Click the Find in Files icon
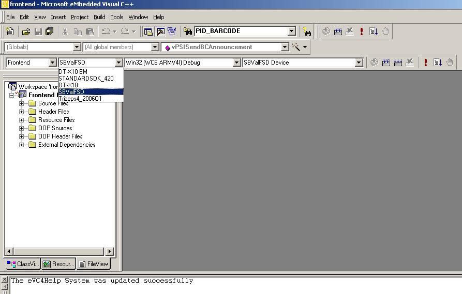 307,32
